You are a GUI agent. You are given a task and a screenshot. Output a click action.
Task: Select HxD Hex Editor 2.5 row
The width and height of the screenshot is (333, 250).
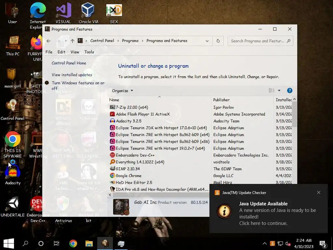pyautogui.click(x=200, y=182)
